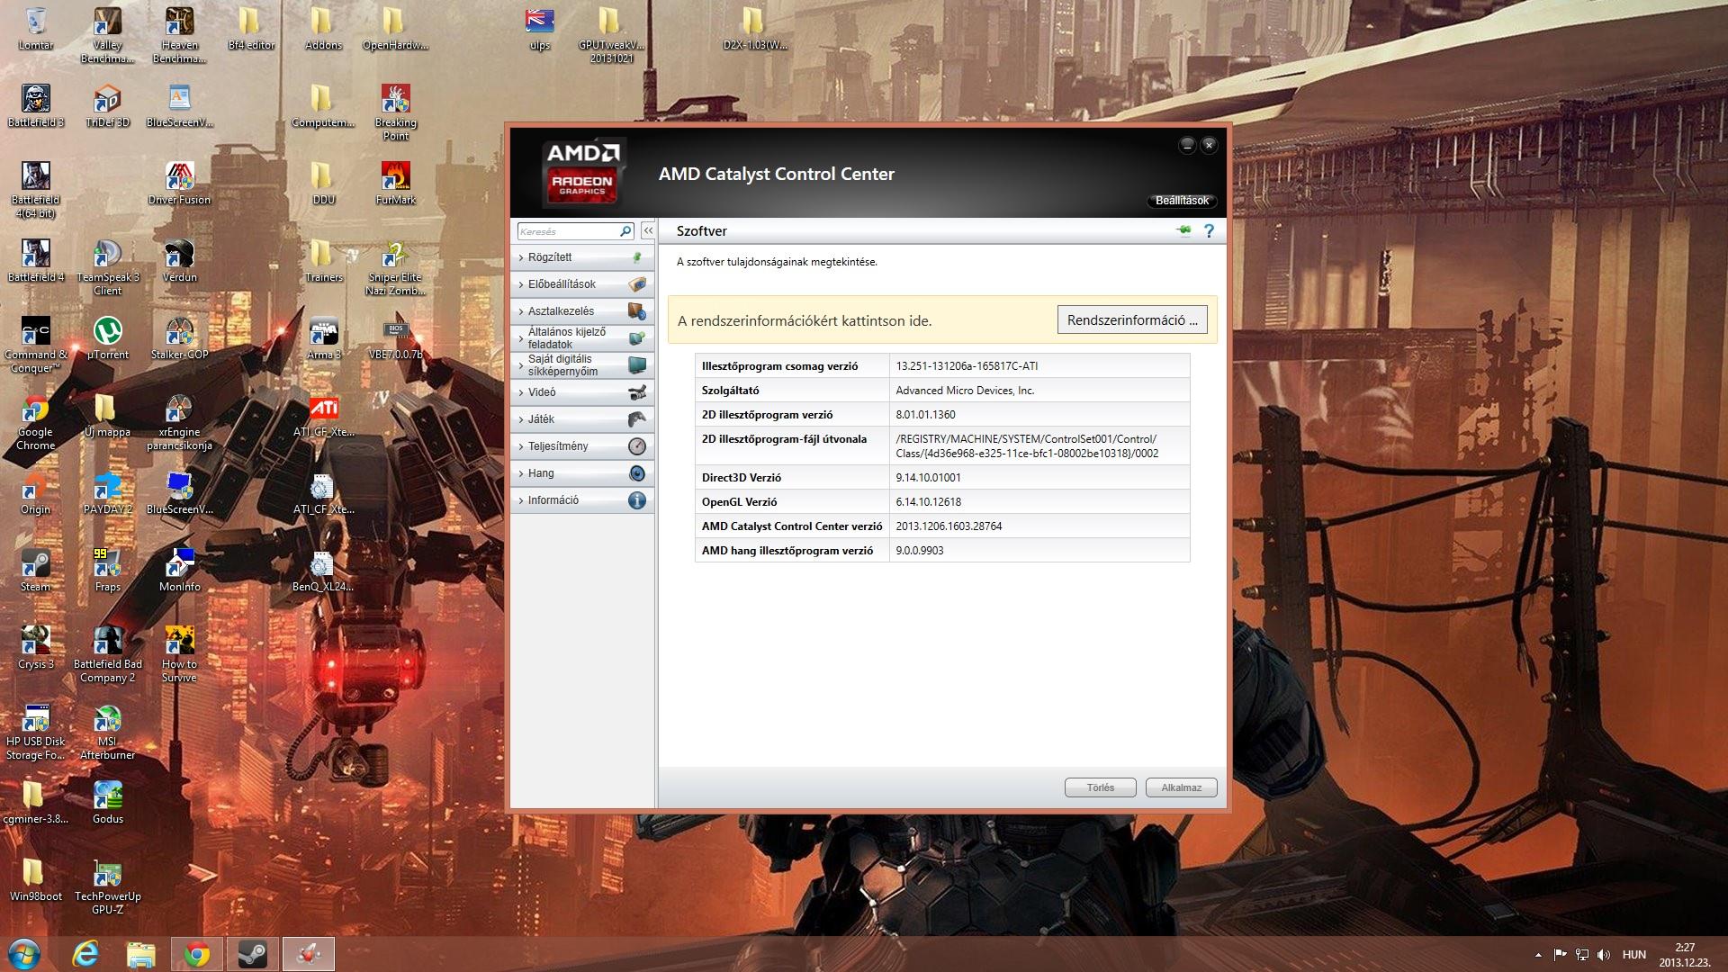Open the MSI Afterburner desktop icon
The height and width of the screenshot is (972, 1728).
point(108,731)
